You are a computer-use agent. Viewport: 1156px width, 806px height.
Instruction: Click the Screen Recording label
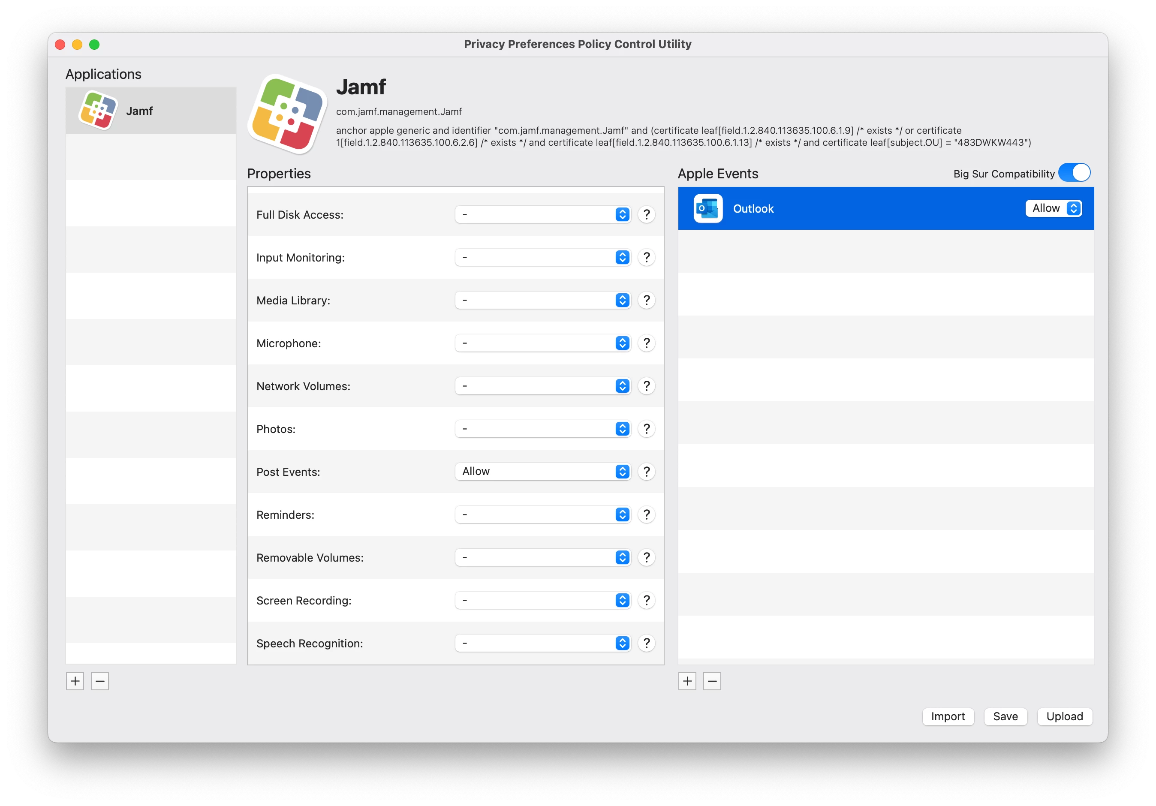(x=304, y=601)
